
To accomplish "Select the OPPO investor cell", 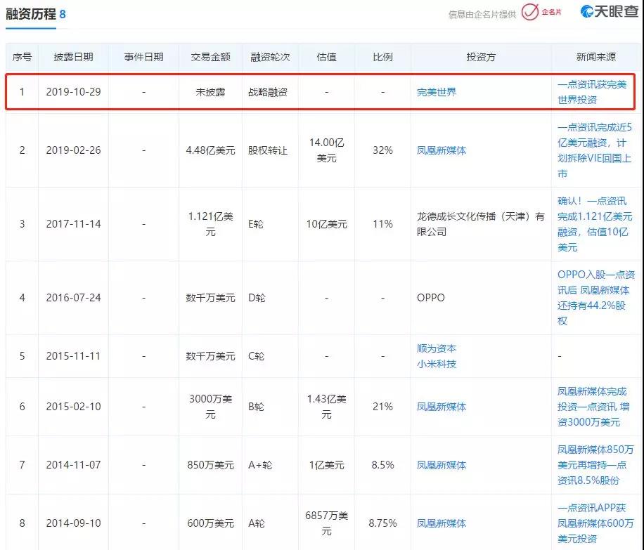I will click(x=431, y=298).
